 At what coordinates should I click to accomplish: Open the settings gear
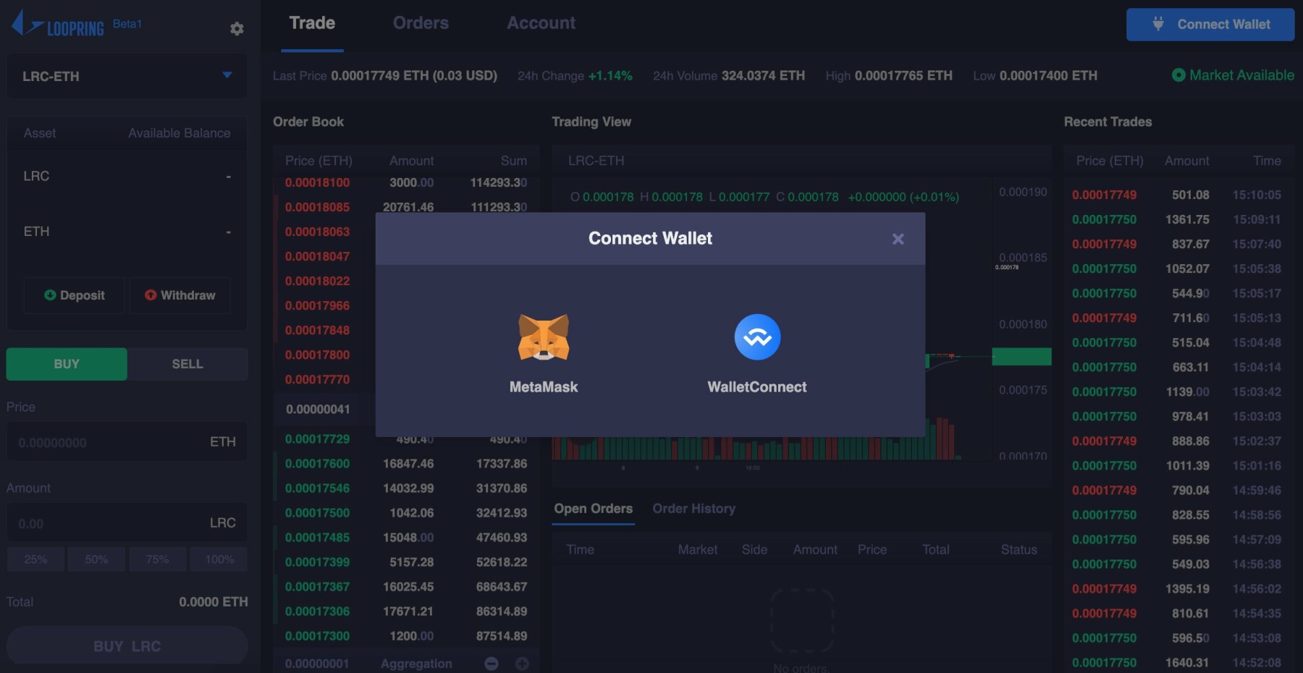click(237, 27)
